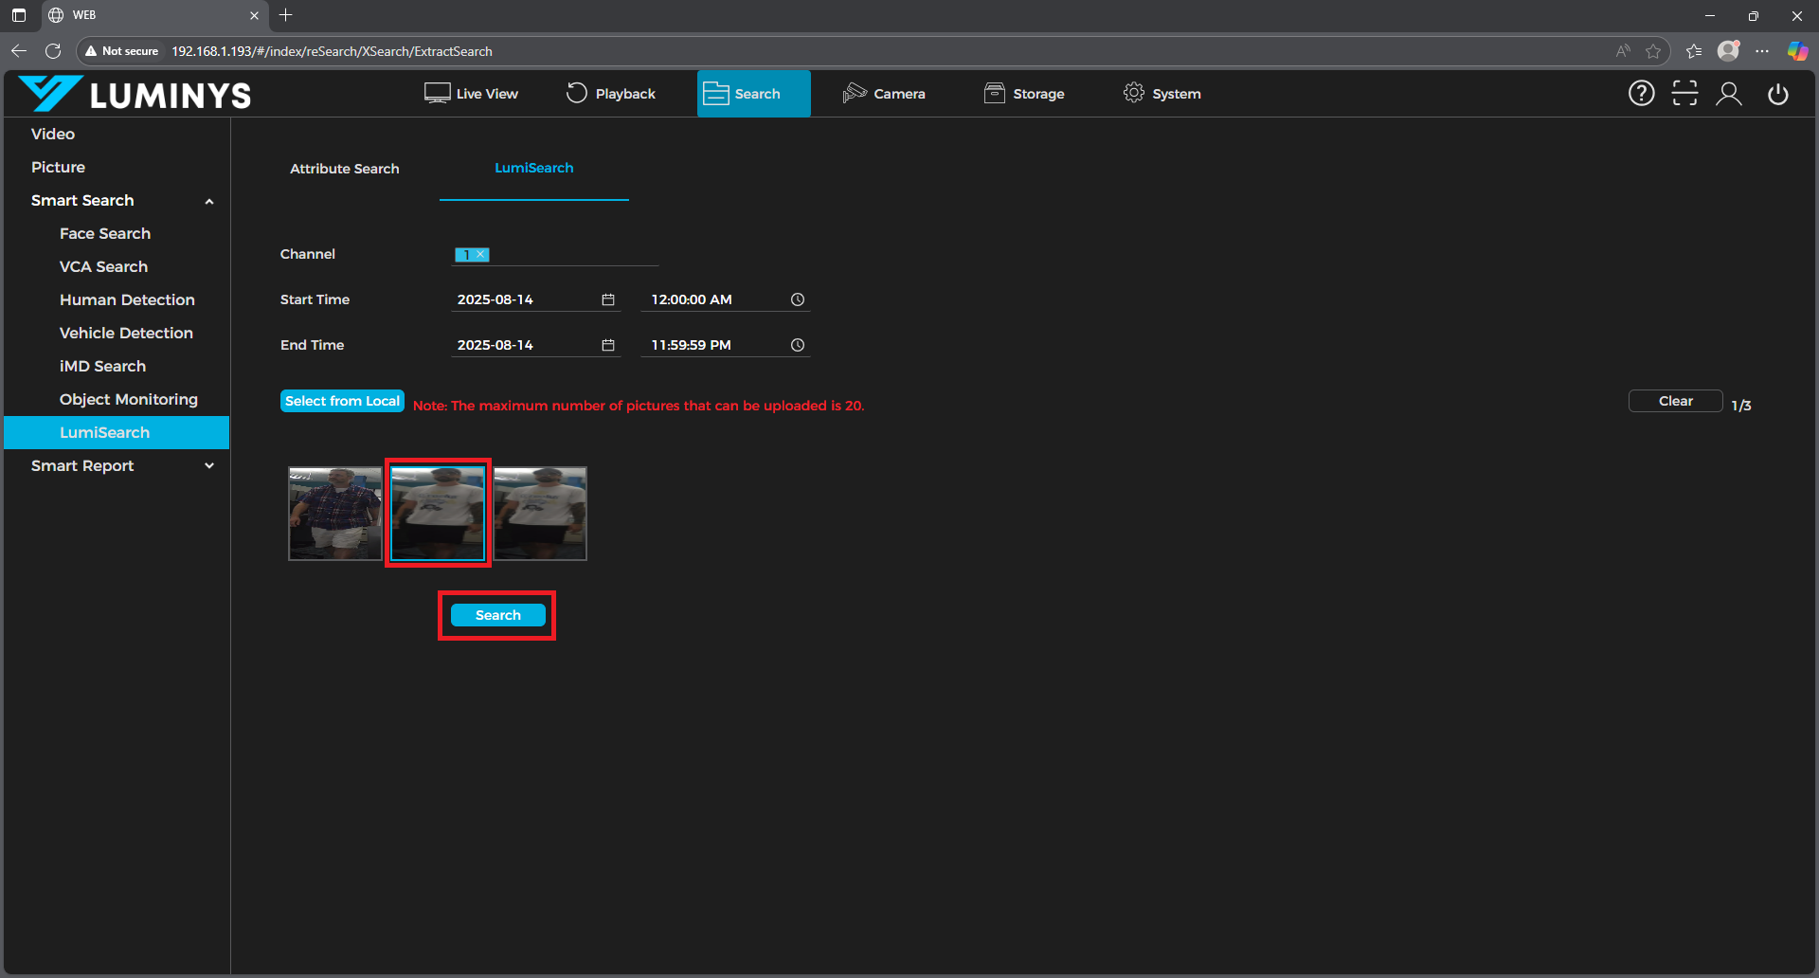Image resolution: width=1819 pixels, height=978 pixels.
Task: Open Start Time calendar date picker
Action: (608, 299)
